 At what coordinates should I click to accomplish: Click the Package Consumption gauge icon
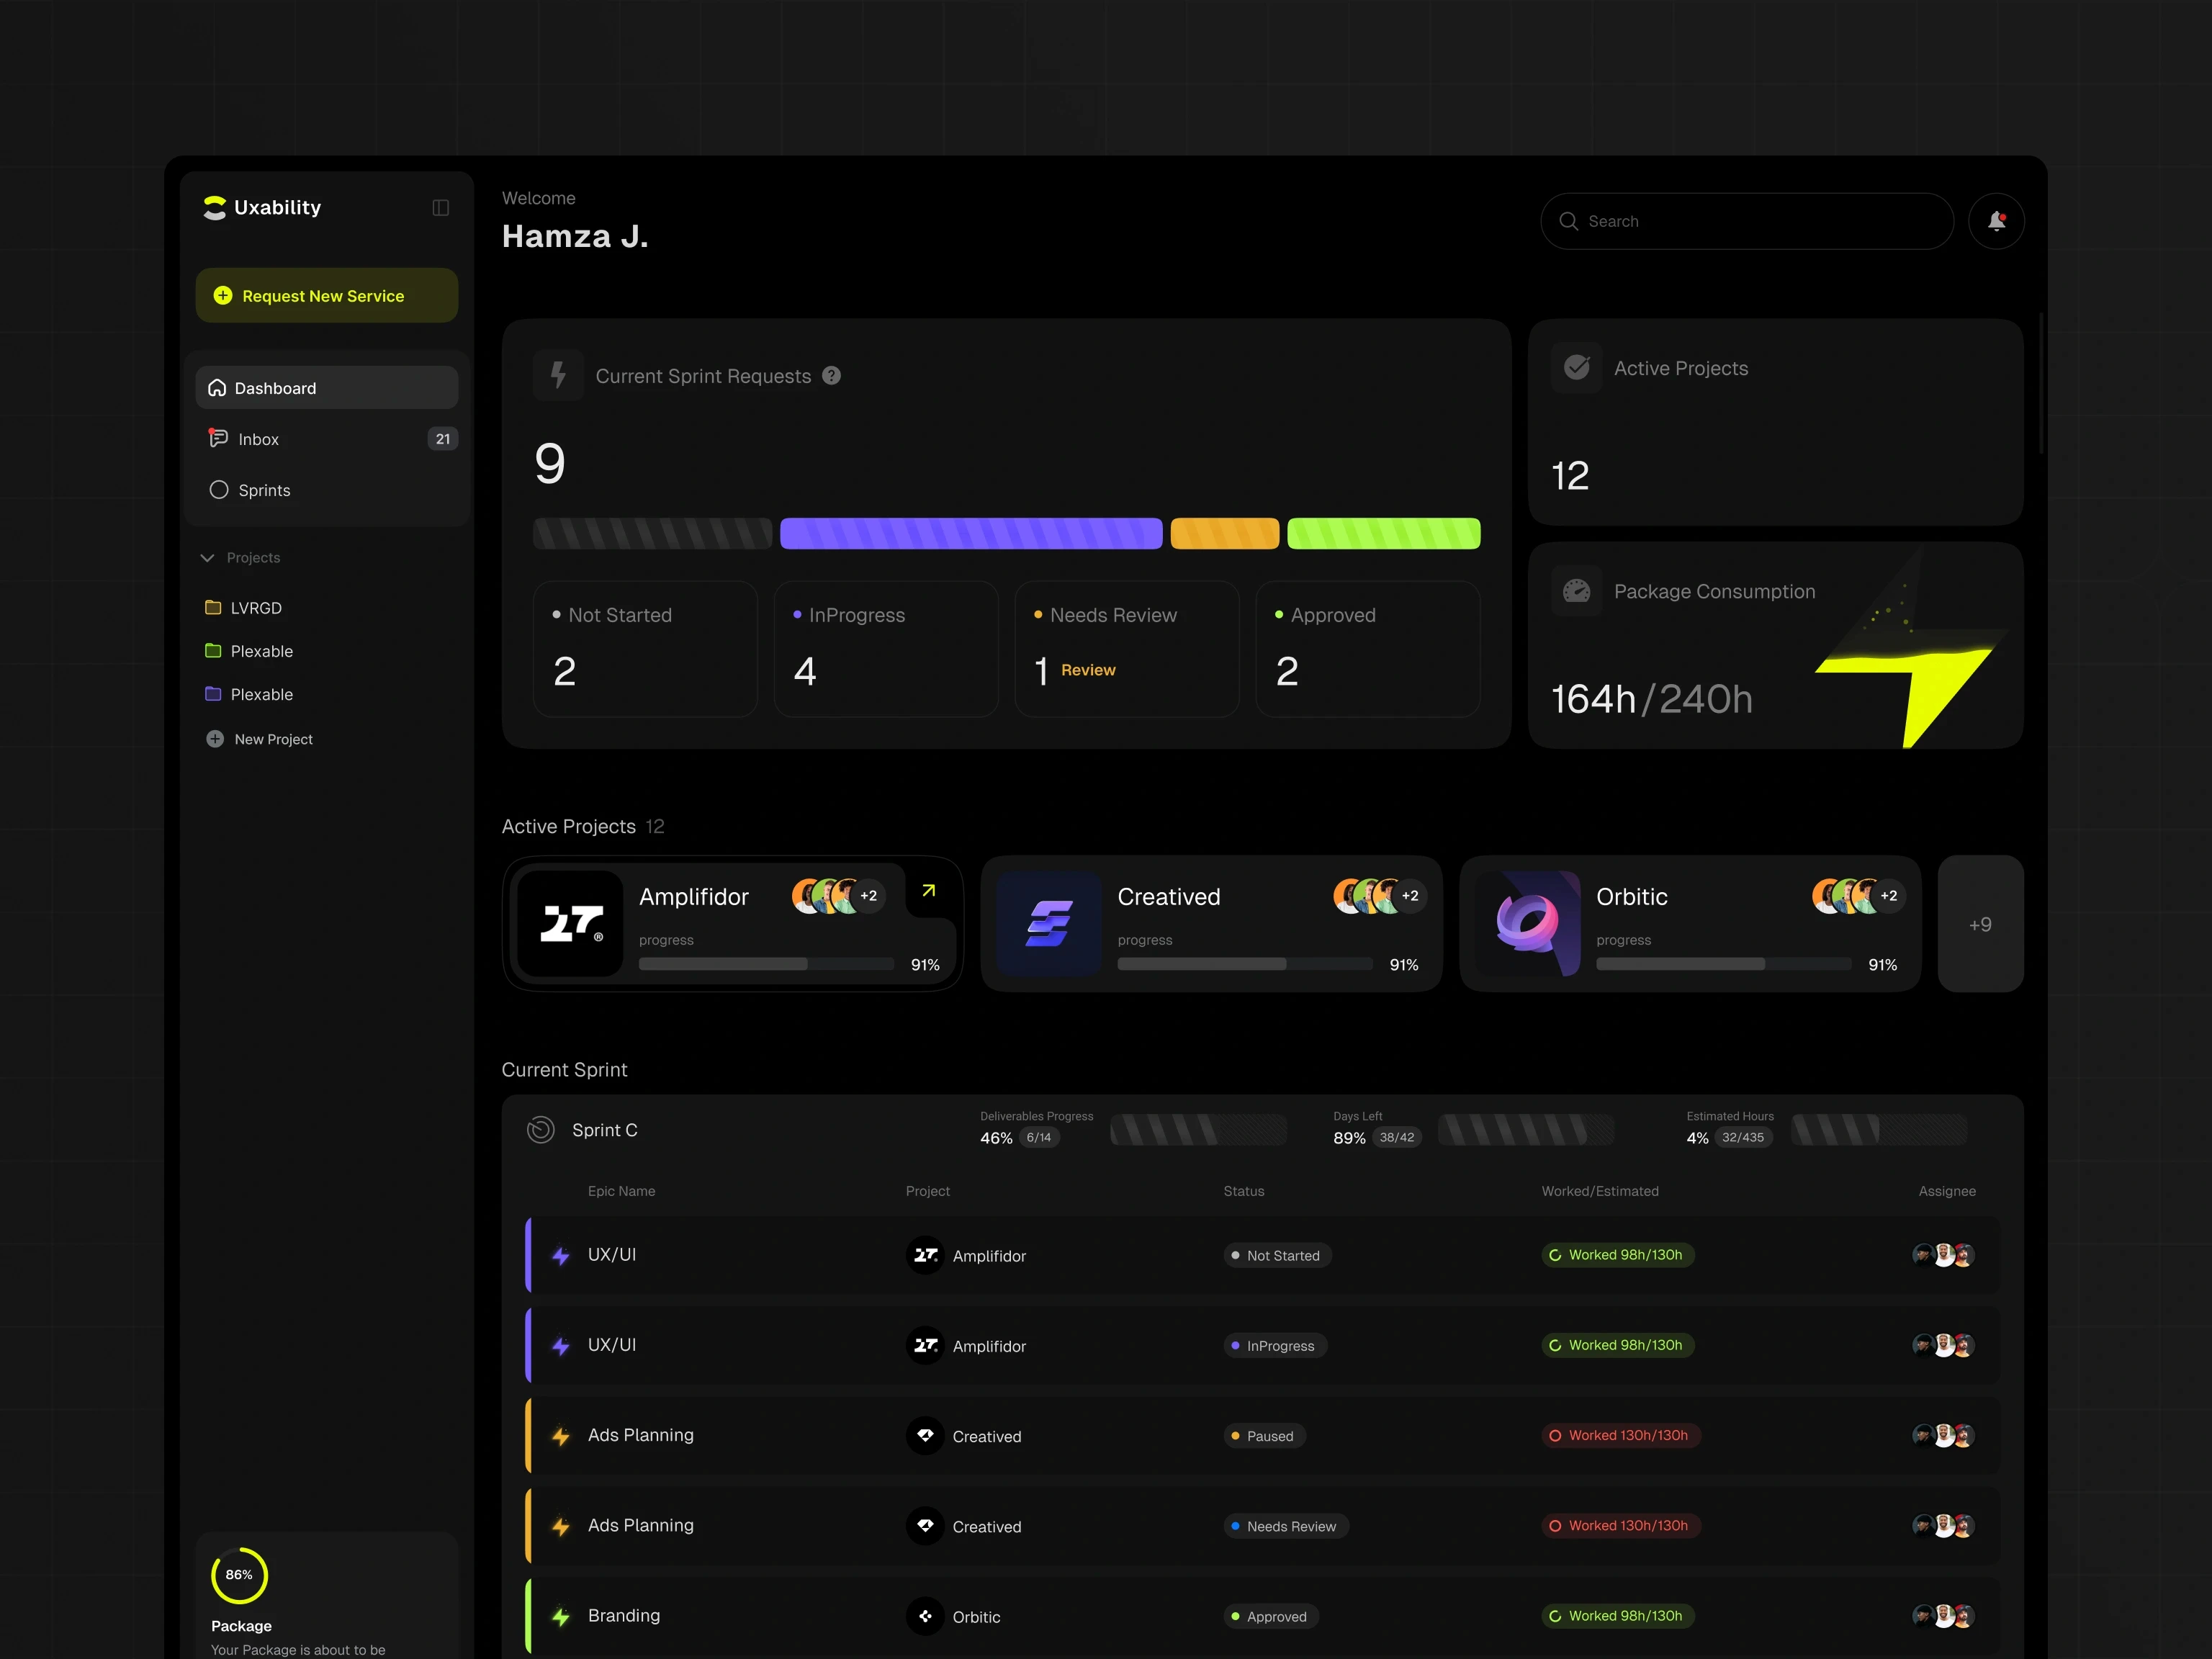[x=1576, y=591]
